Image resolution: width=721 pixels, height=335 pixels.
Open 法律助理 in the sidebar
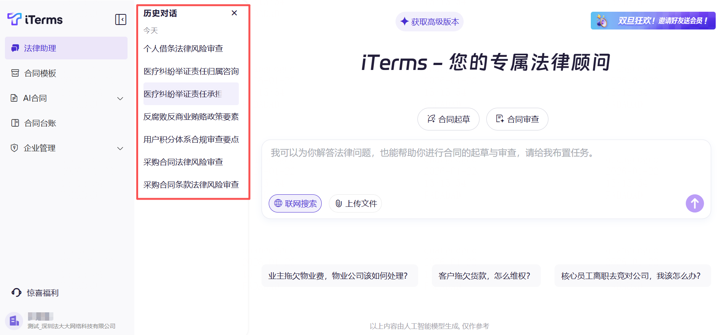(x=66, y=48)
